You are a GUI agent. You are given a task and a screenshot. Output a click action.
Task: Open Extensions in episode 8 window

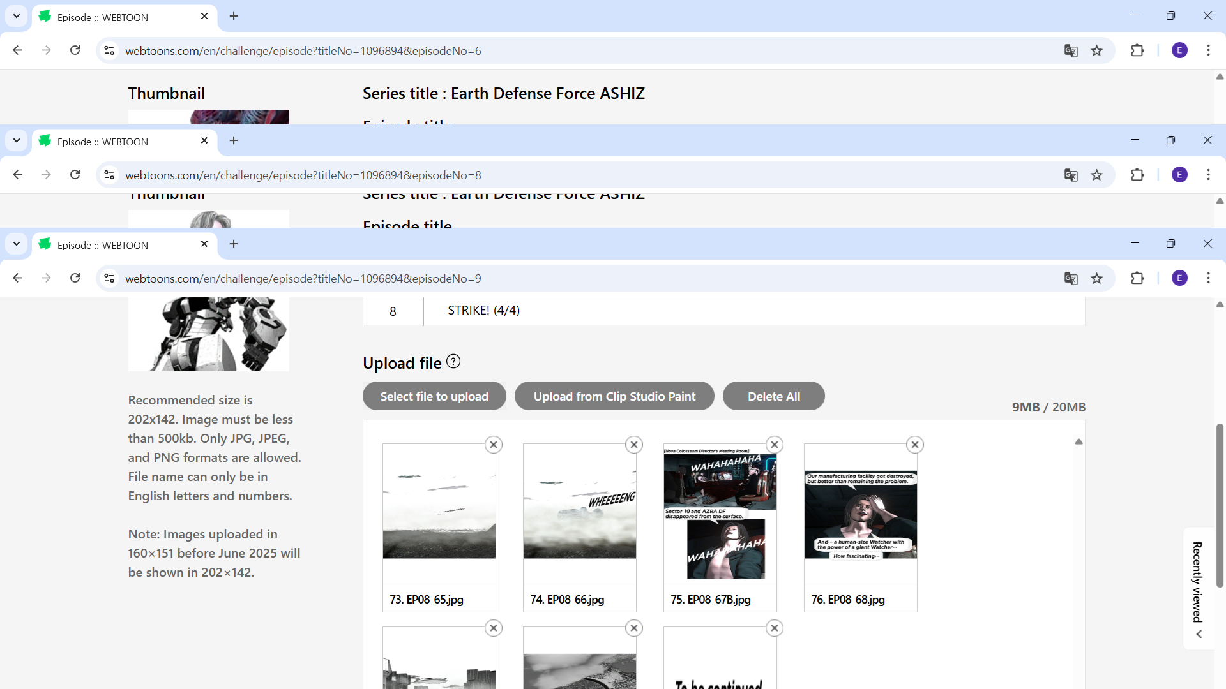tap(1137, 175)
